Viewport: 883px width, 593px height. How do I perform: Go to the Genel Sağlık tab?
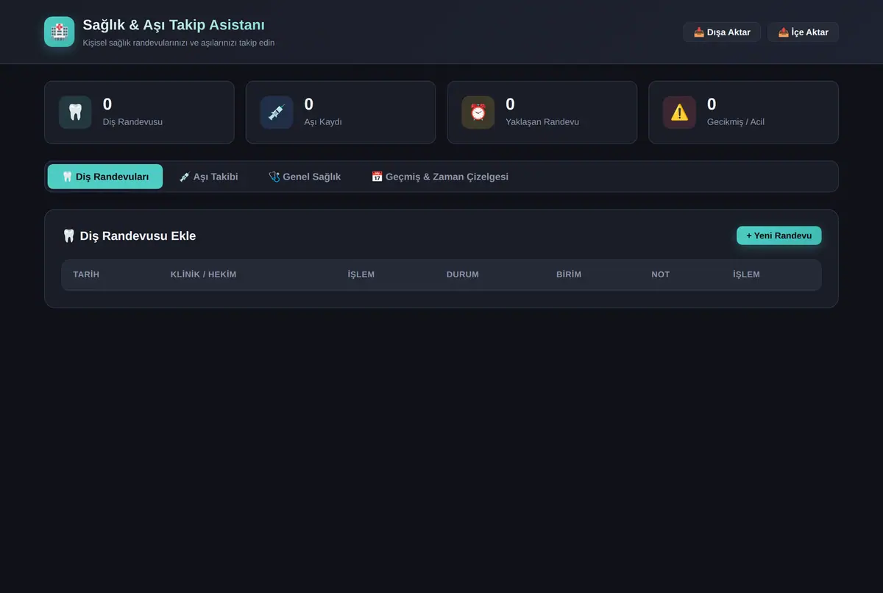[305, 177]
